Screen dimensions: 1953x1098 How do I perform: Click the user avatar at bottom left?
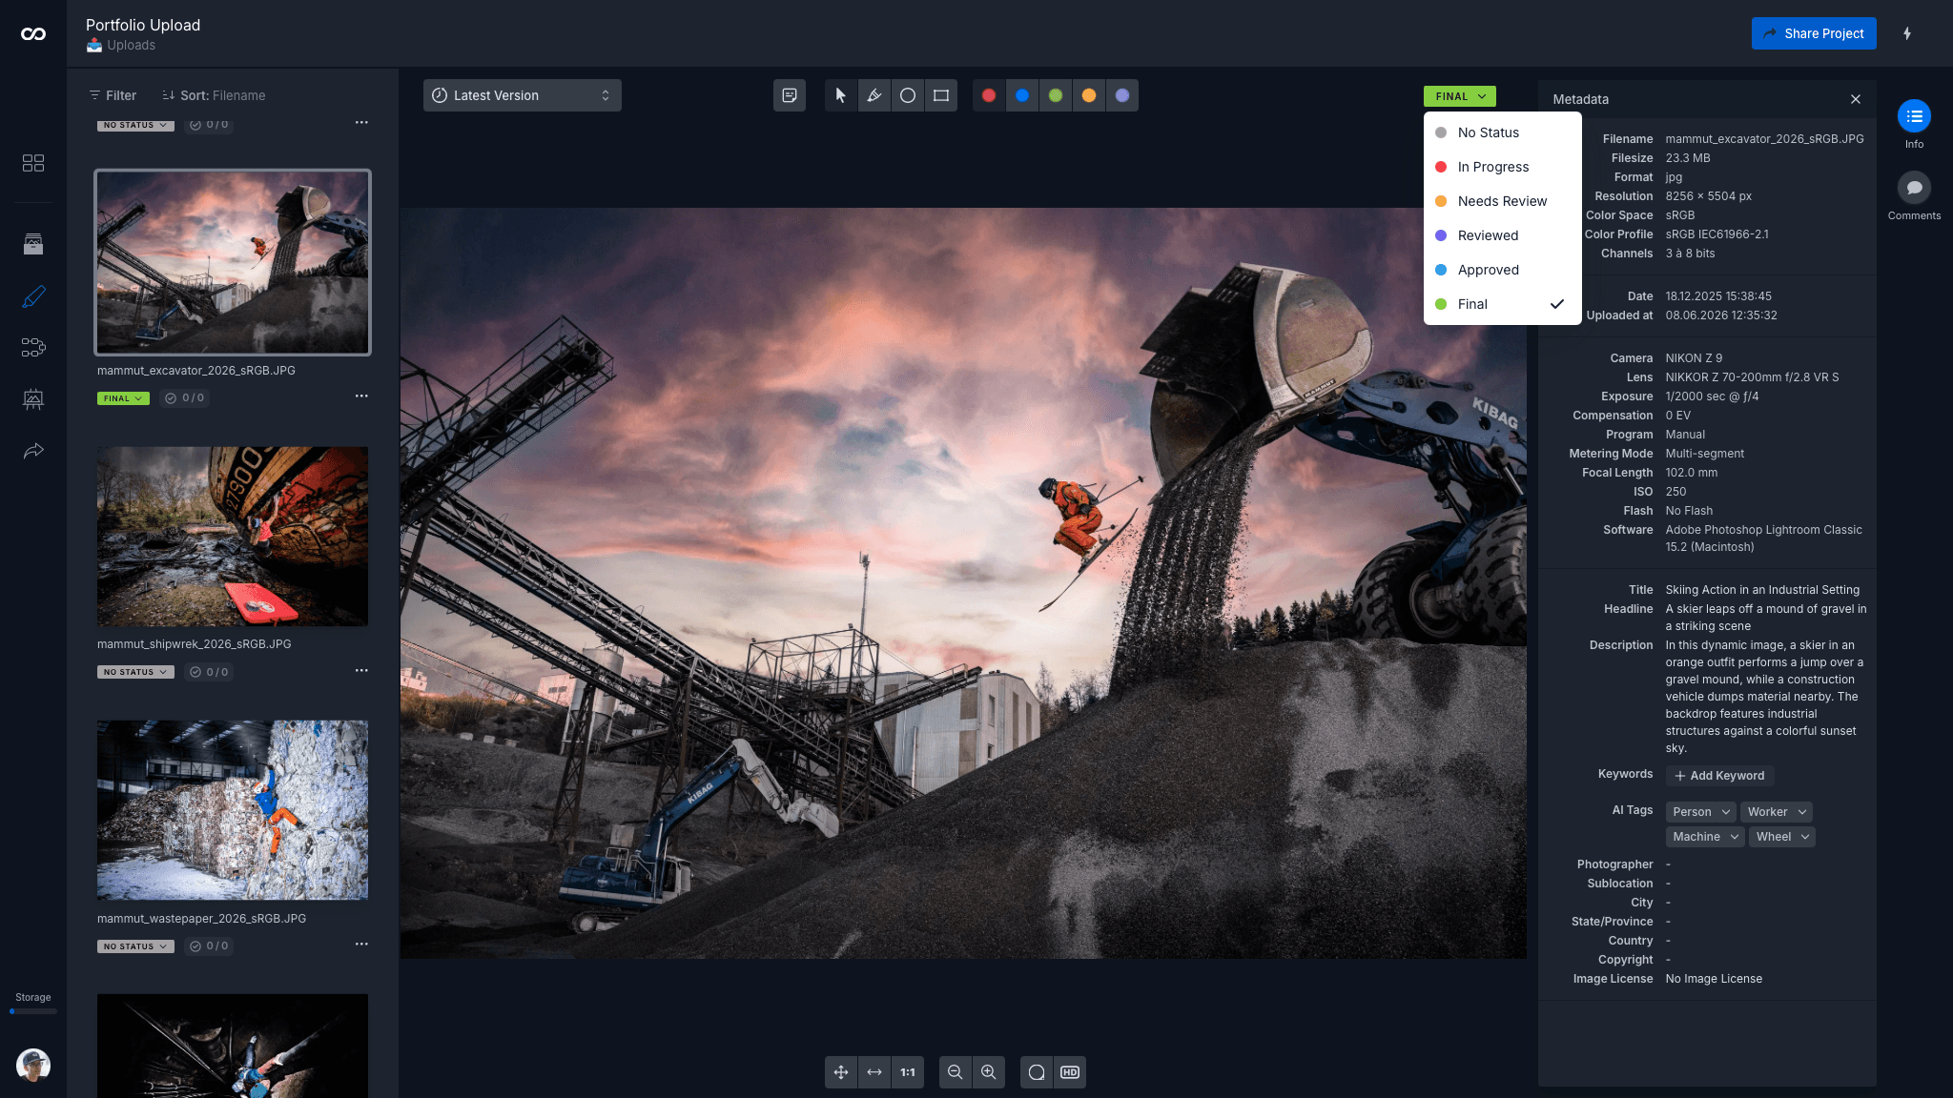[x=33, y=1065]
